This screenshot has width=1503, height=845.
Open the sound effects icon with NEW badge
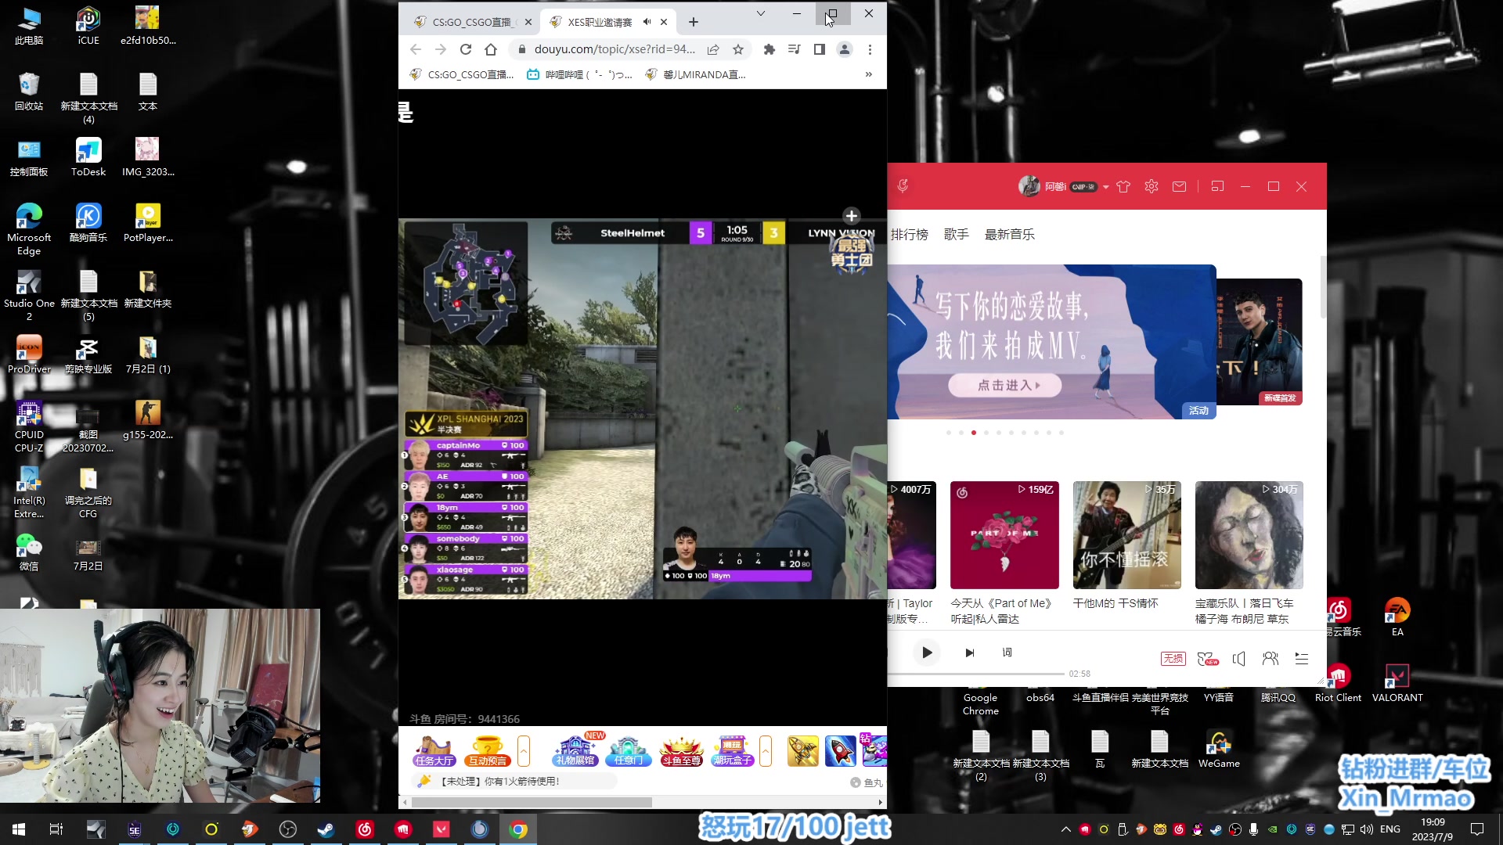(x=1208, y=659)
